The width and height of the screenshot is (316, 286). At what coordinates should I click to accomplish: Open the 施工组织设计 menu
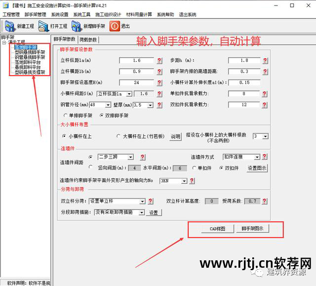(x=108, y=14)
